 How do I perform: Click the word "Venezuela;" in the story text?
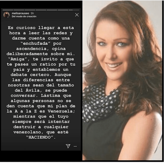61,111
